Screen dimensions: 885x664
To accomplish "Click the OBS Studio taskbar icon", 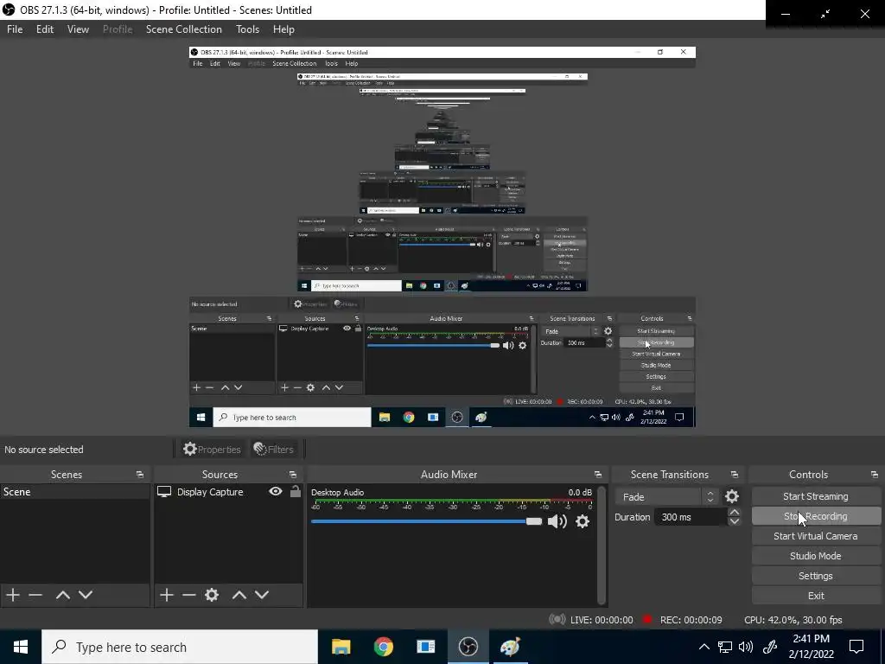I will (468, 647).
